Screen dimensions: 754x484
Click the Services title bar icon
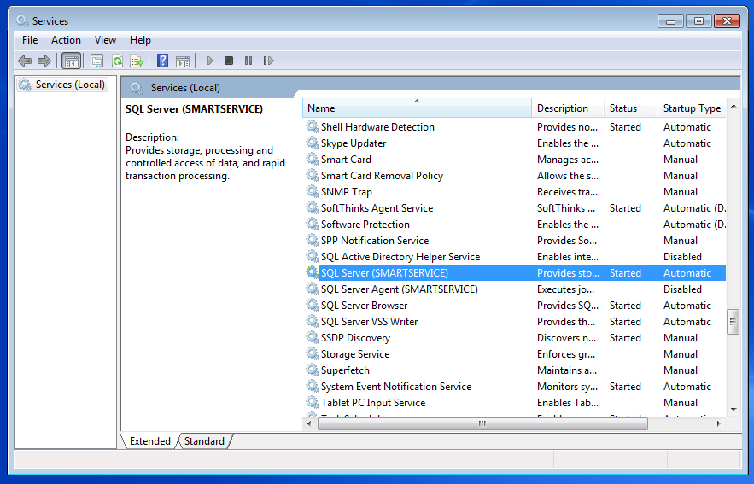[x=22, y=20]
